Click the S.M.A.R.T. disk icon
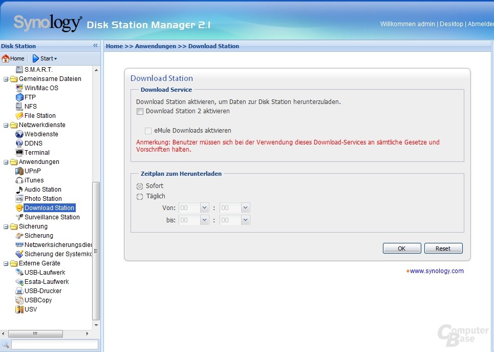494x352 pixels. [19, 69]
